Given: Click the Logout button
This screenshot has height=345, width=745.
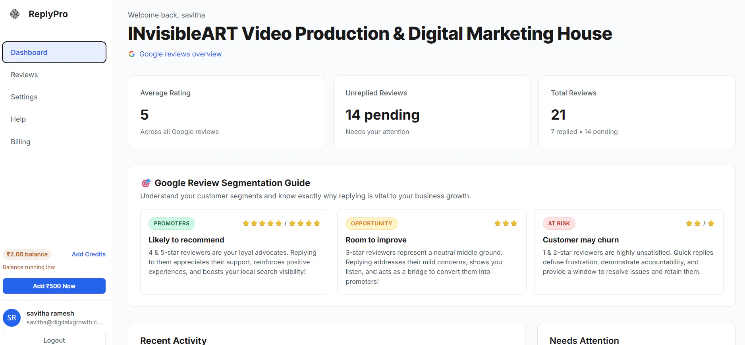Looking at the screenshot, I should click(54, 340).
